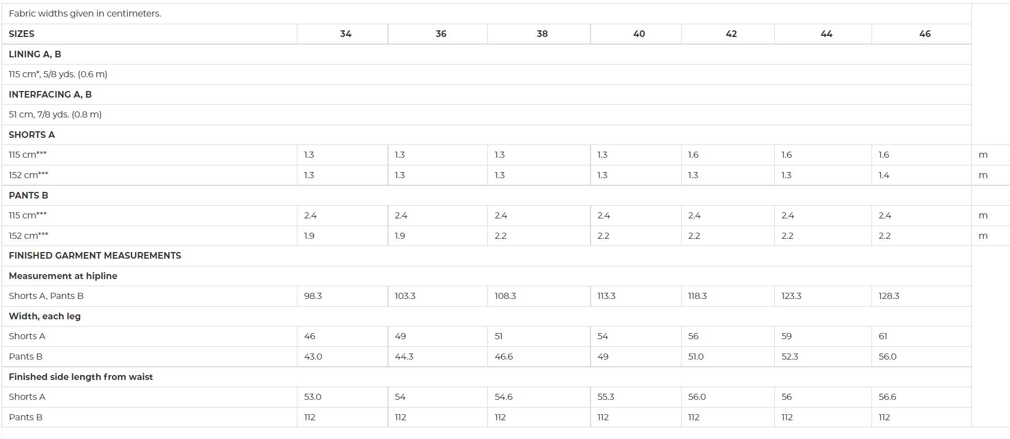The width and height of the screenshot is (1010, 439).
Task: Select the size 40 column header
Action: [x=639, y=34]
